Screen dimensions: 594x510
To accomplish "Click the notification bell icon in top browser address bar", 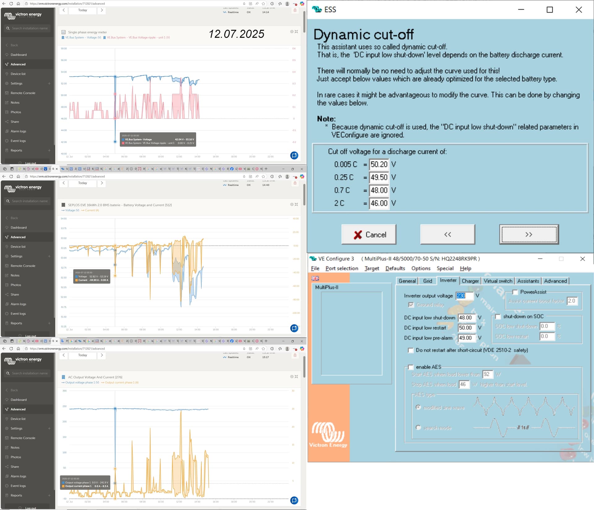I will point(244,4).
